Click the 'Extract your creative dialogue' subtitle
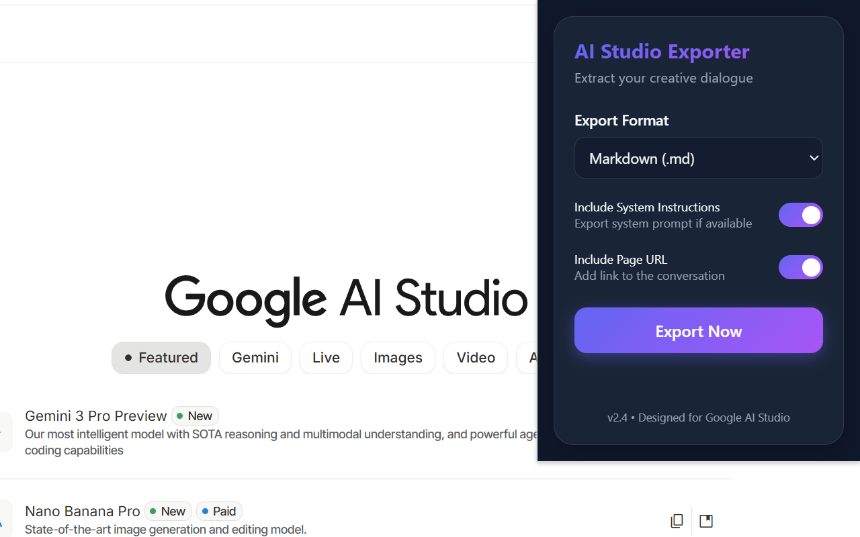 (664, 78)
